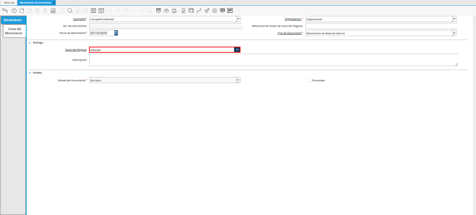Collapse the Estado section
The image size is (476, 215).
30,73
